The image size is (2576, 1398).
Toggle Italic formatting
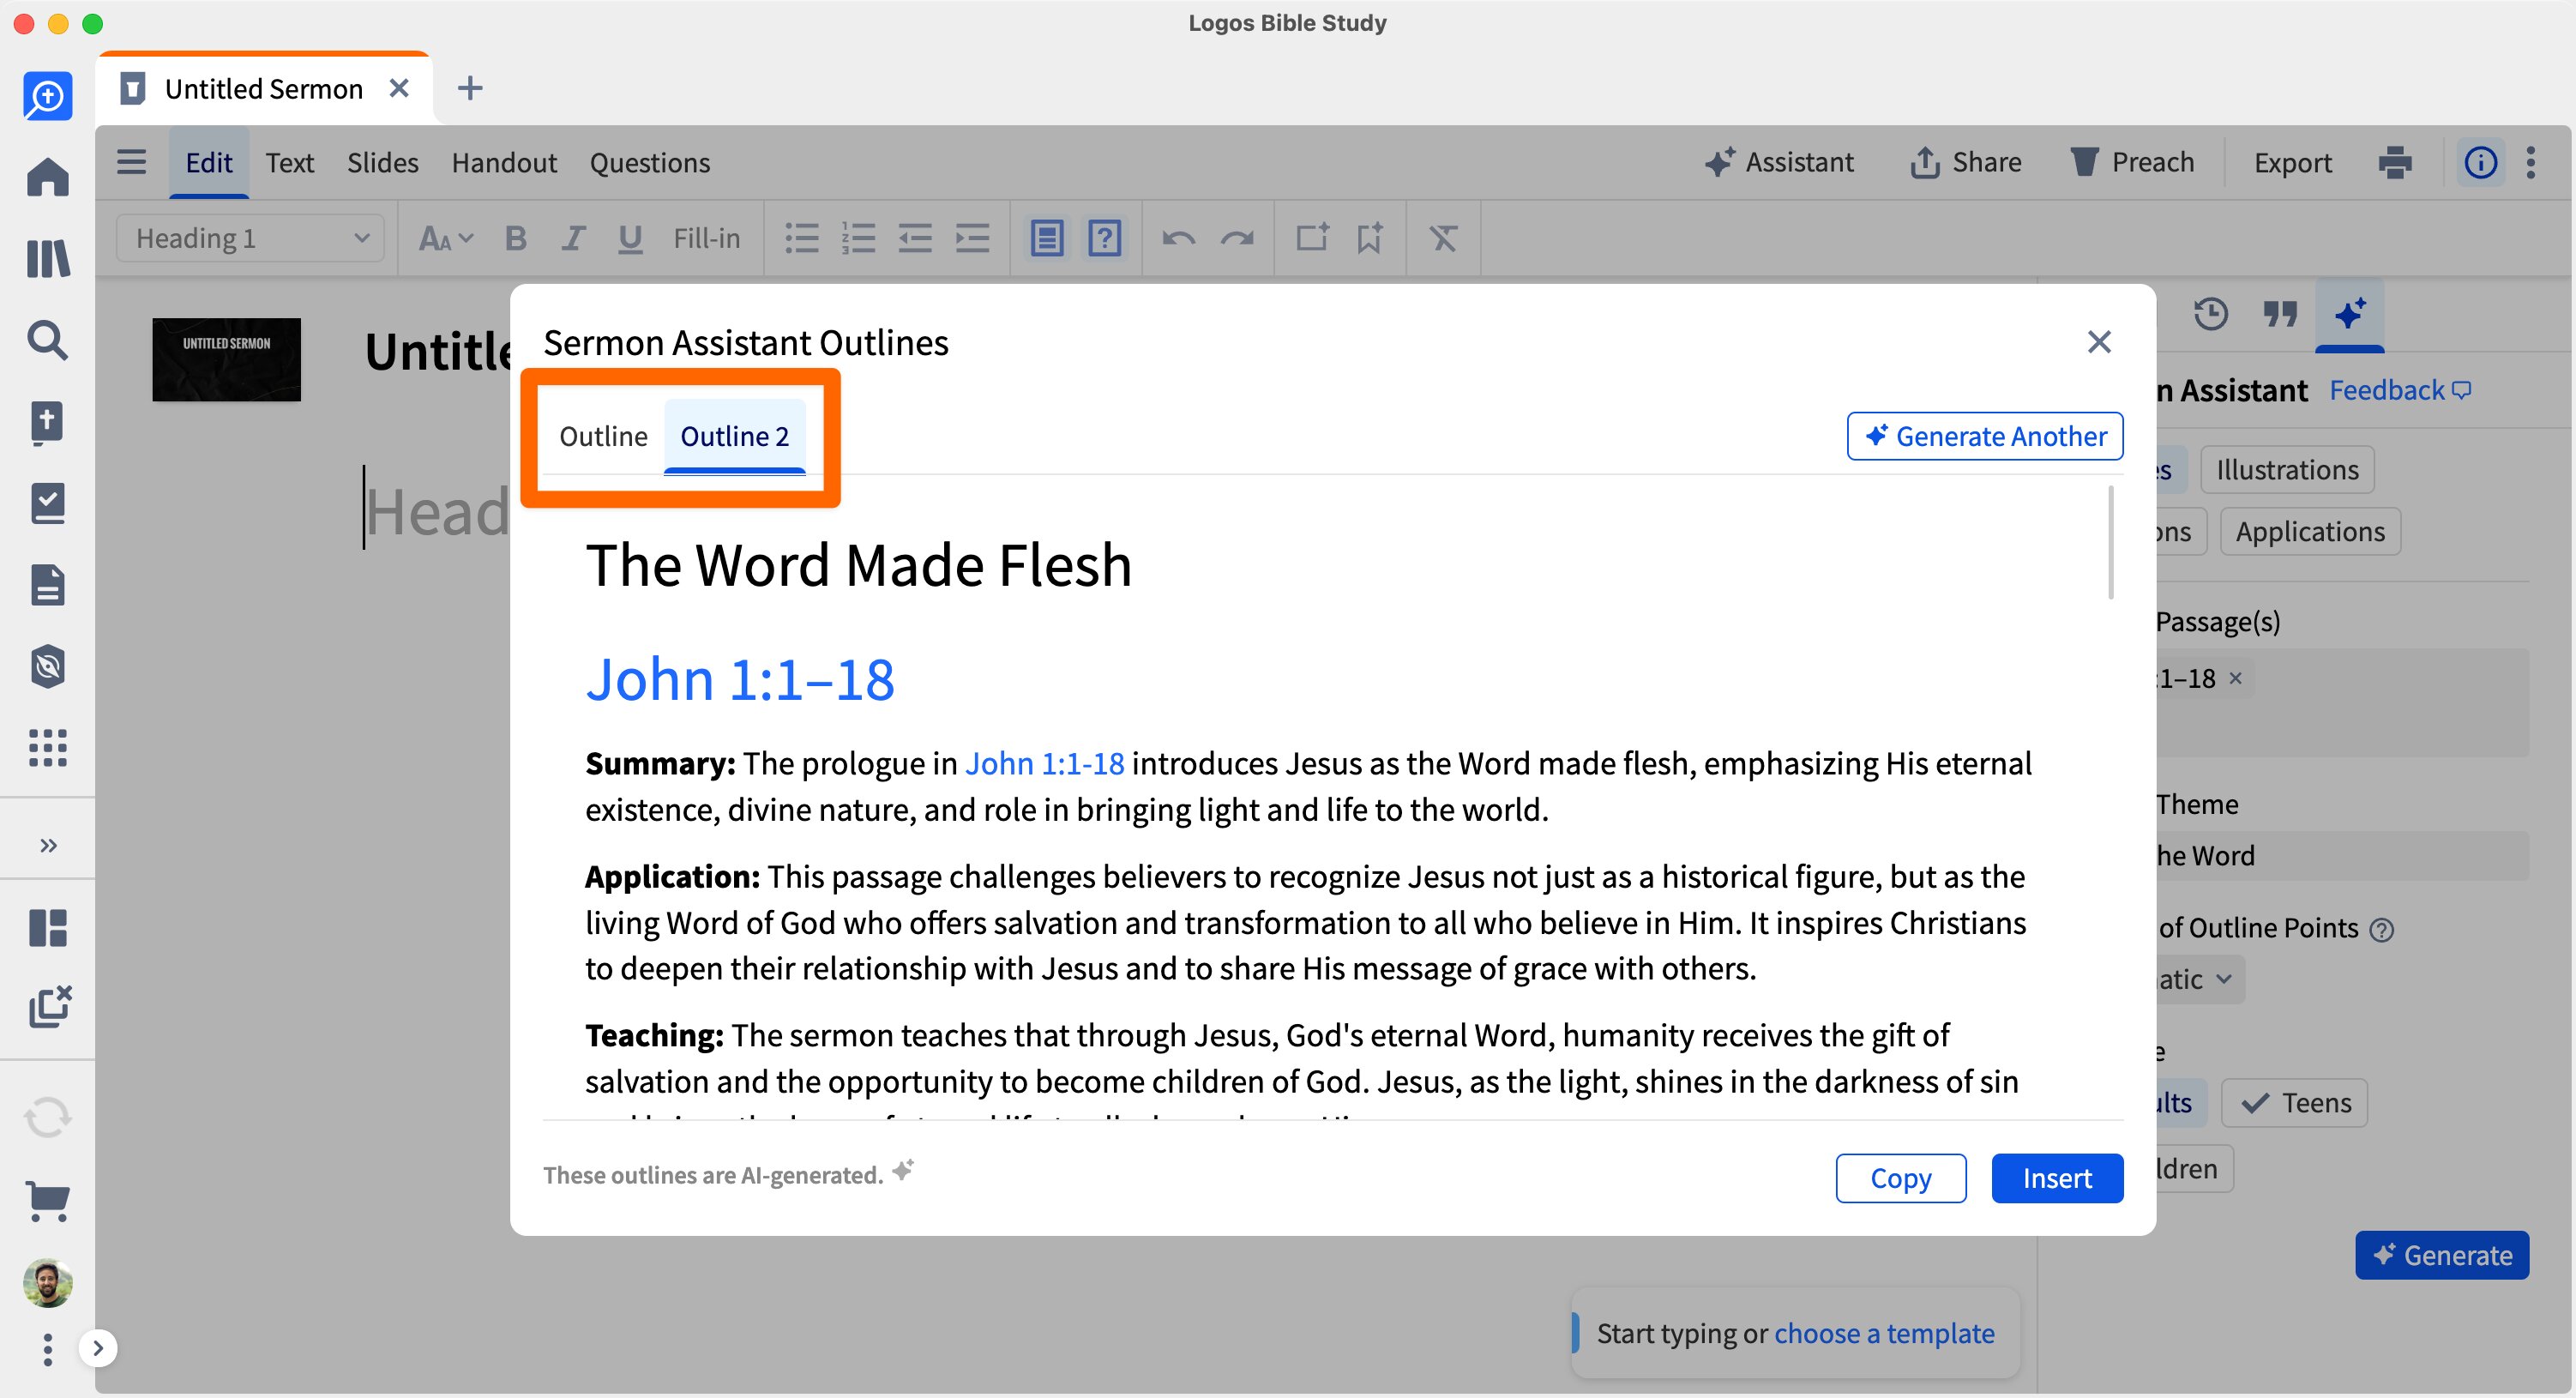pyautogui.click(x=572, y=238)
